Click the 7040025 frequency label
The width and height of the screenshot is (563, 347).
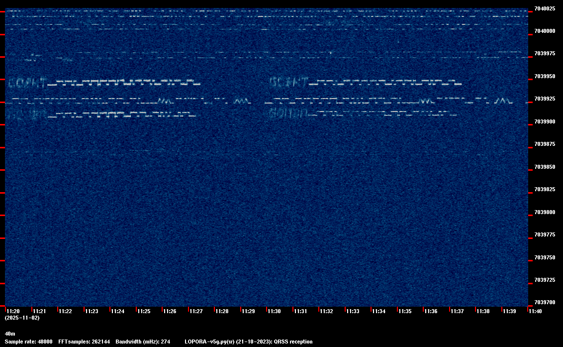[545, 8]
